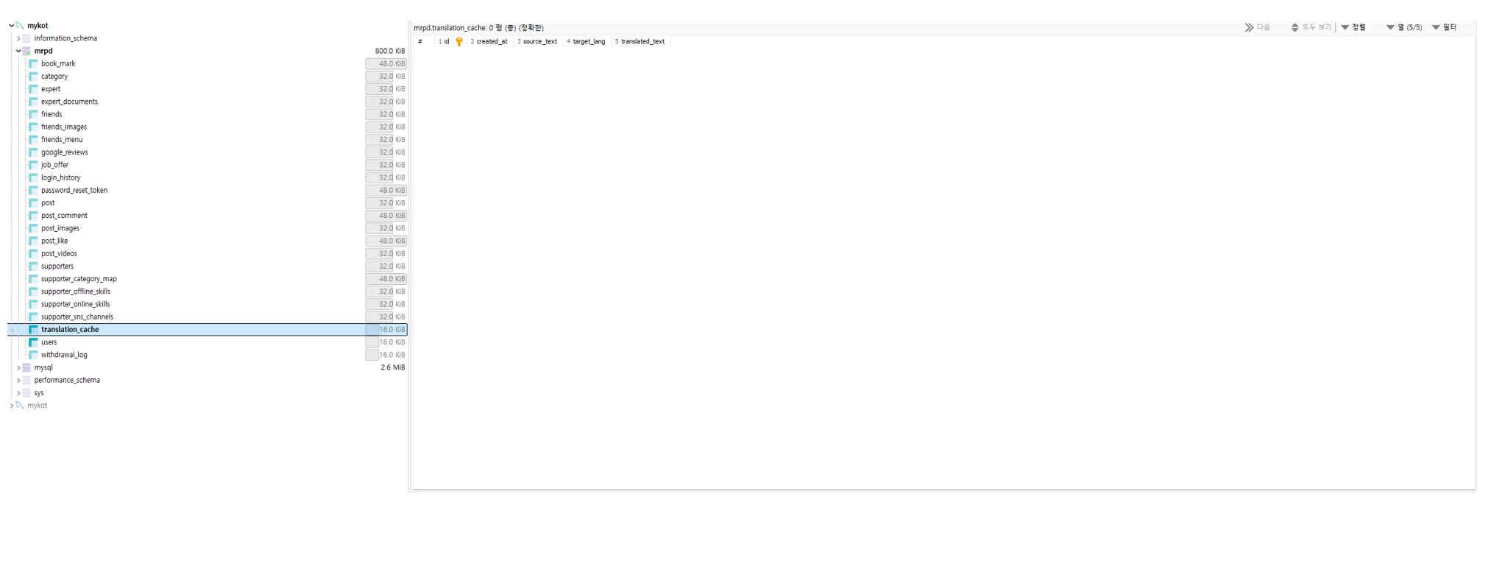
Task: Click the 다음 double-arrow icon
Action: tap(1249, 28)
